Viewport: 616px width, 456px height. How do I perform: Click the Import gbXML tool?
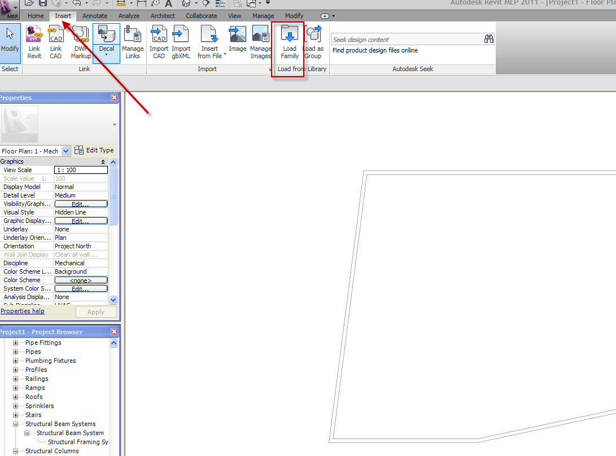pyautogui.click(x=181, y=42)
